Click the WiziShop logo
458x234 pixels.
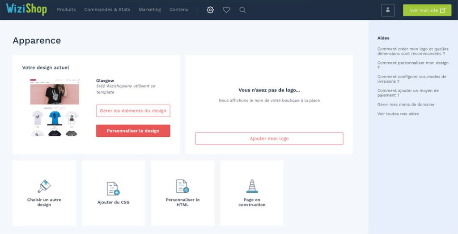tap(26, 9)
